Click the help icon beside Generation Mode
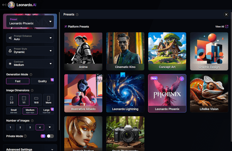Screen dimensions: 232x151 [31, 75]
